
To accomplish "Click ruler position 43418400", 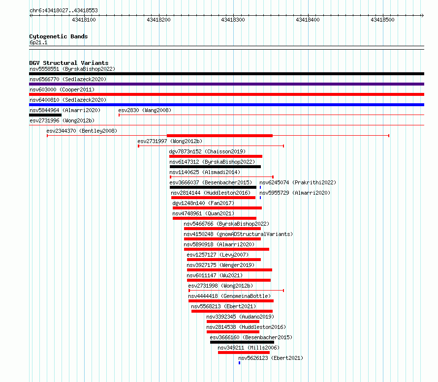I will coord(308,20).
